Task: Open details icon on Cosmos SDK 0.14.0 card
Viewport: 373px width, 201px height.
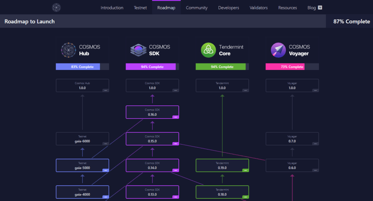Action: [x=175, y=170]
